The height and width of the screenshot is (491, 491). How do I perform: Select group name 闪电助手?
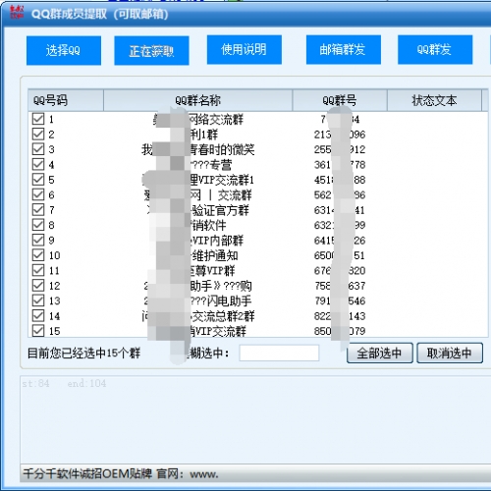tap(229, 300)
